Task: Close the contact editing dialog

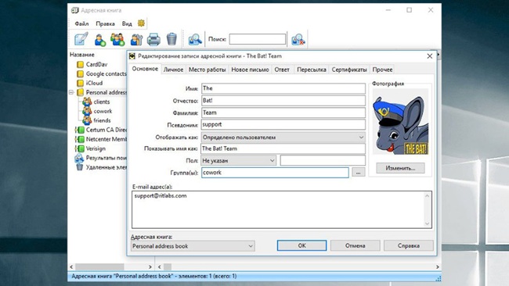Action: point(430,56)
